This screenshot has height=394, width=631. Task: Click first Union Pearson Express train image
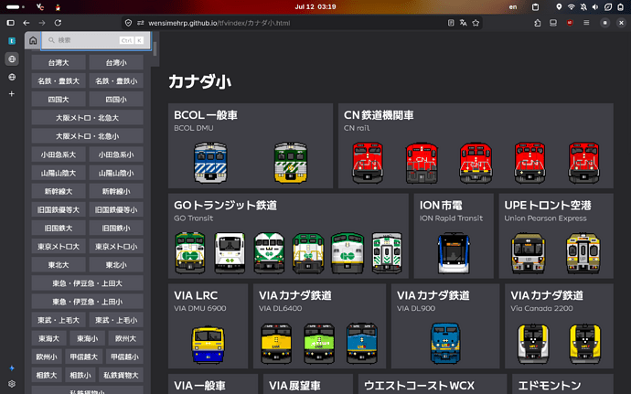(529, 252)
